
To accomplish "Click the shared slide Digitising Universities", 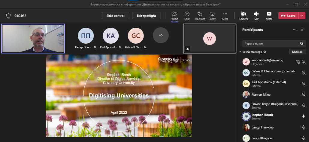I will pyautogui.click(x=119, y=96).
